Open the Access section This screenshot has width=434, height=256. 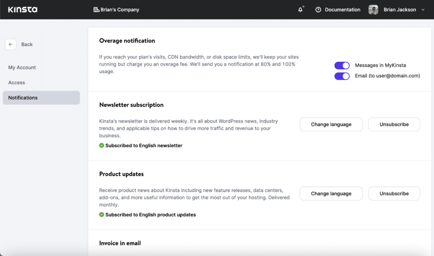tap(17, 83)
